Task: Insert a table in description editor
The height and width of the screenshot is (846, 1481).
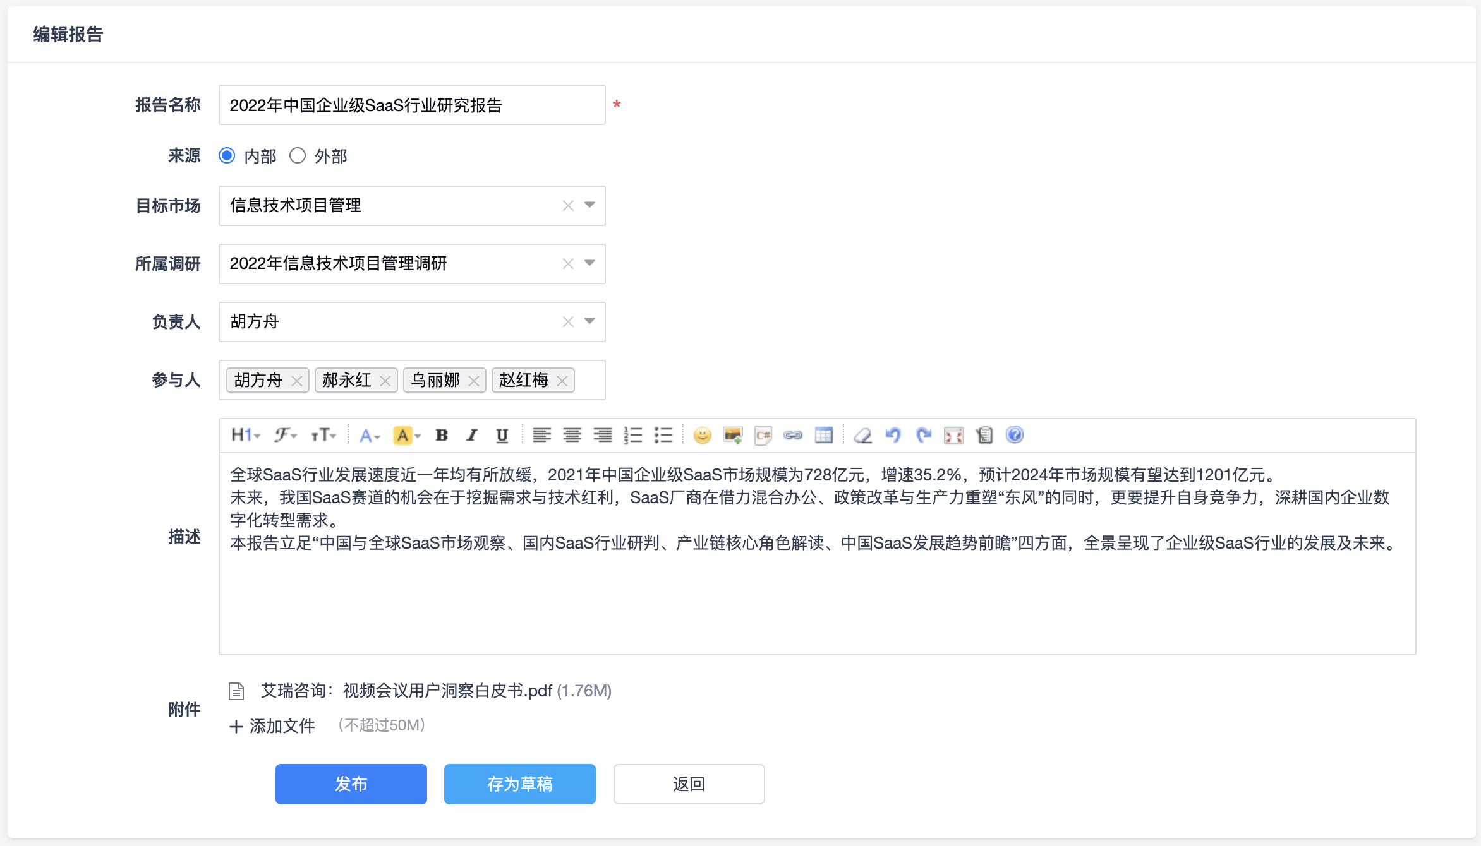Action: [823, 435]
